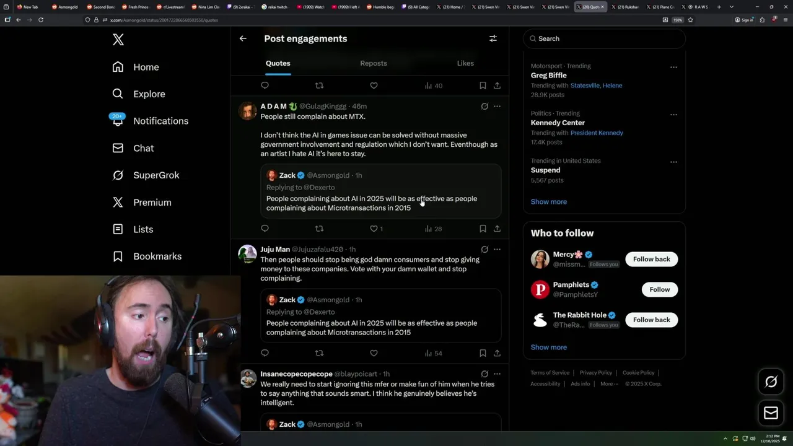The width and height of the screenshot is (793, 446).
Task: Follow Pamphlets account
Action: (x=660, y=289)
